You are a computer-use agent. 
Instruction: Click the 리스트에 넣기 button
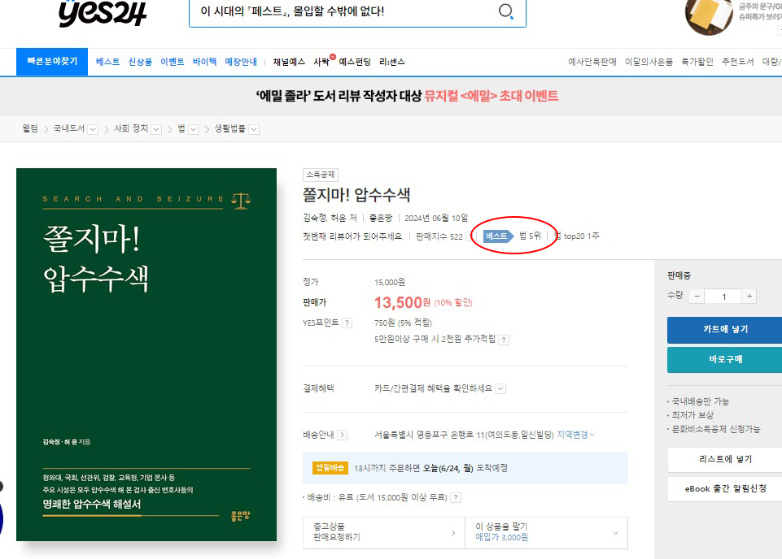725,459
